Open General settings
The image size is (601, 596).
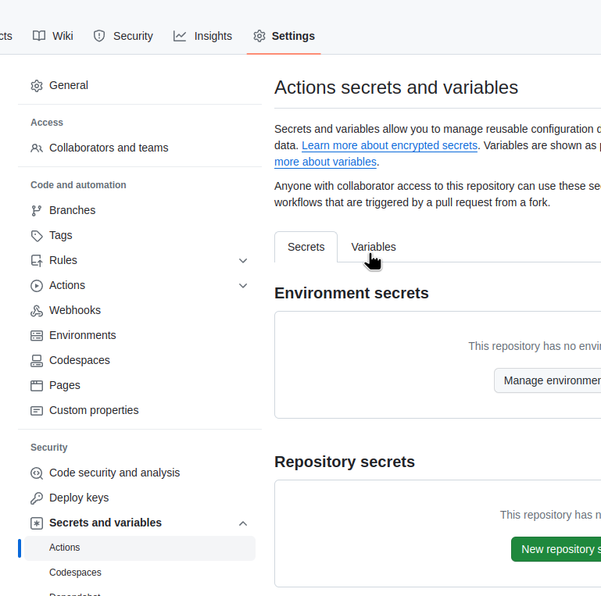click(x=140, y=85)
